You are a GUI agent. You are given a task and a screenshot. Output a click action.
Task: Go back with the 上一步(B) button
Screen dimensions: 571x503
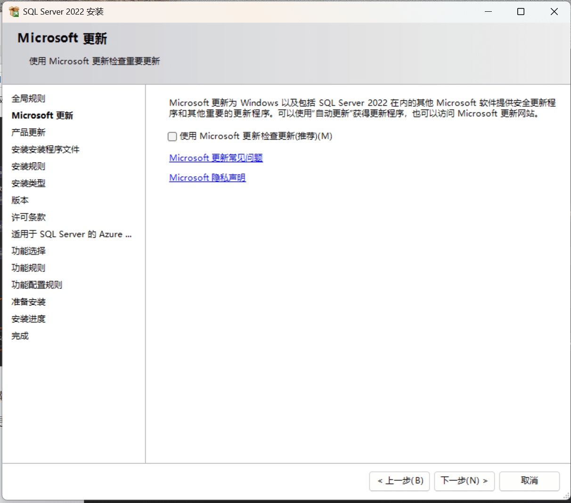click(x=400, y=481)
